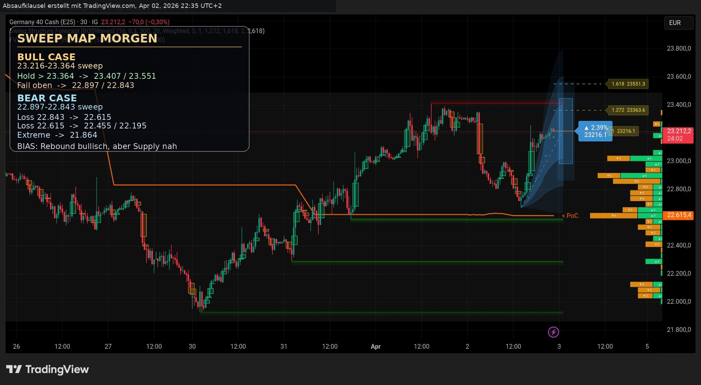This screenshot has height=385, width=701.
Task: Click the orange 22.615,4 price label
Action: coord(678,215)
